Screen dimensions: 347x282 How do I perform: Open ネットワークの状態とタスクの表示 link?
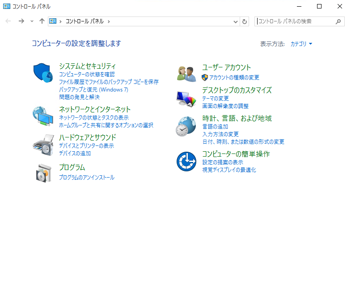pos(94,118)
